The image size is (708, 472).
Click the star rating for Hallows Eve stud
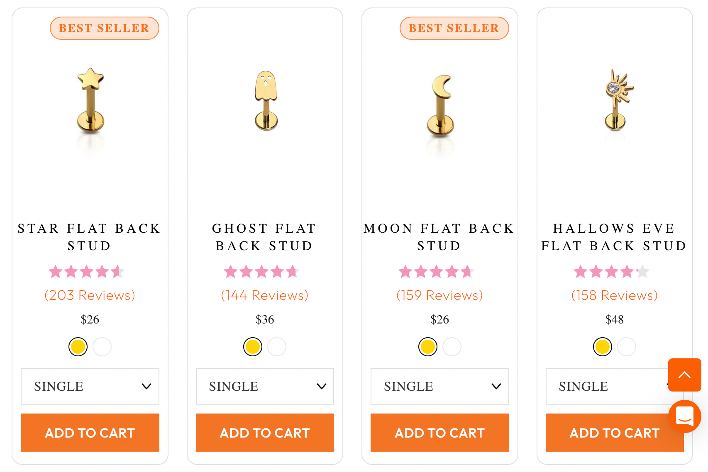click(613, 272)
